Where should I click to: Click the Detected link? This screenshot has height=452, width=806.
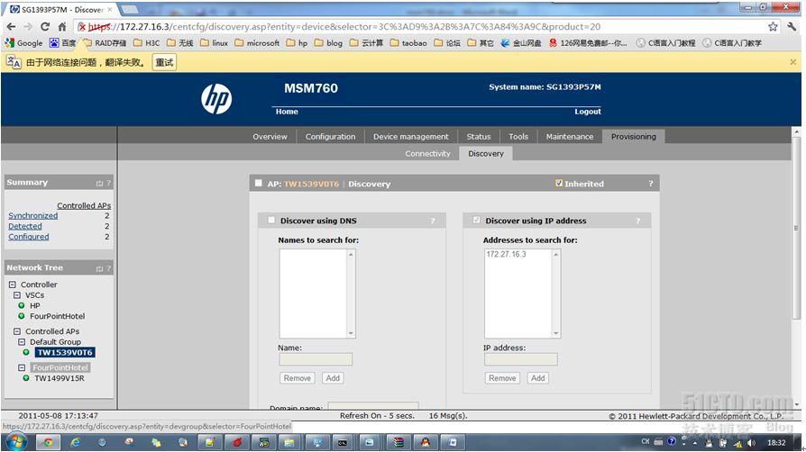click(x=25, y=226)
